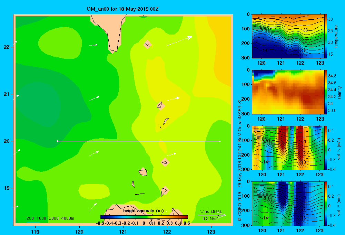
Task: Open the eastward velocity section plot
Action: 288,204
